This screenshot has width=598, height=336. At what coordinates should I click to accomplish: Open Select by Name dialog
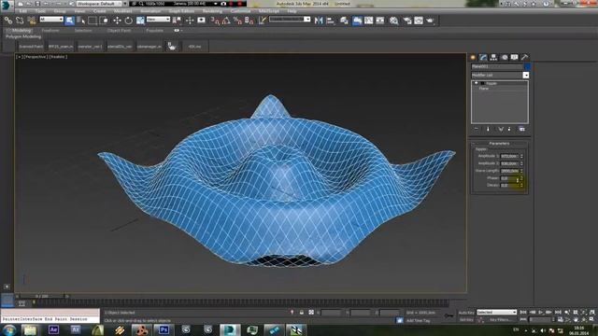tap(81, 21)
